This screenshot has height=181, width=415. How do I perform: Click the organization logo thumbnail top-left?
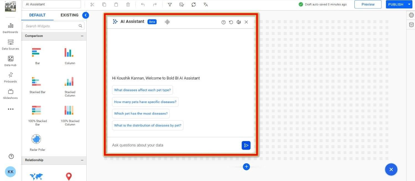[x=11, y=6]
